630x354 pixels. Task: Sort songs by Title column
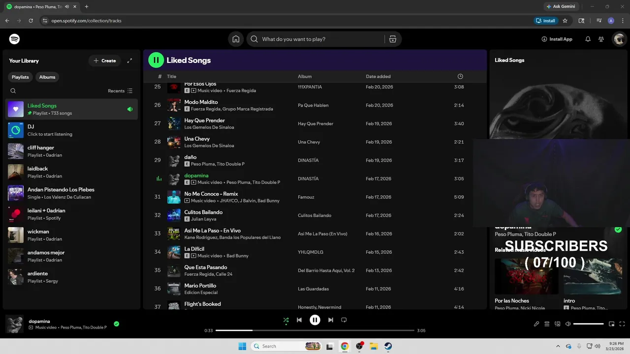[171, 76]
